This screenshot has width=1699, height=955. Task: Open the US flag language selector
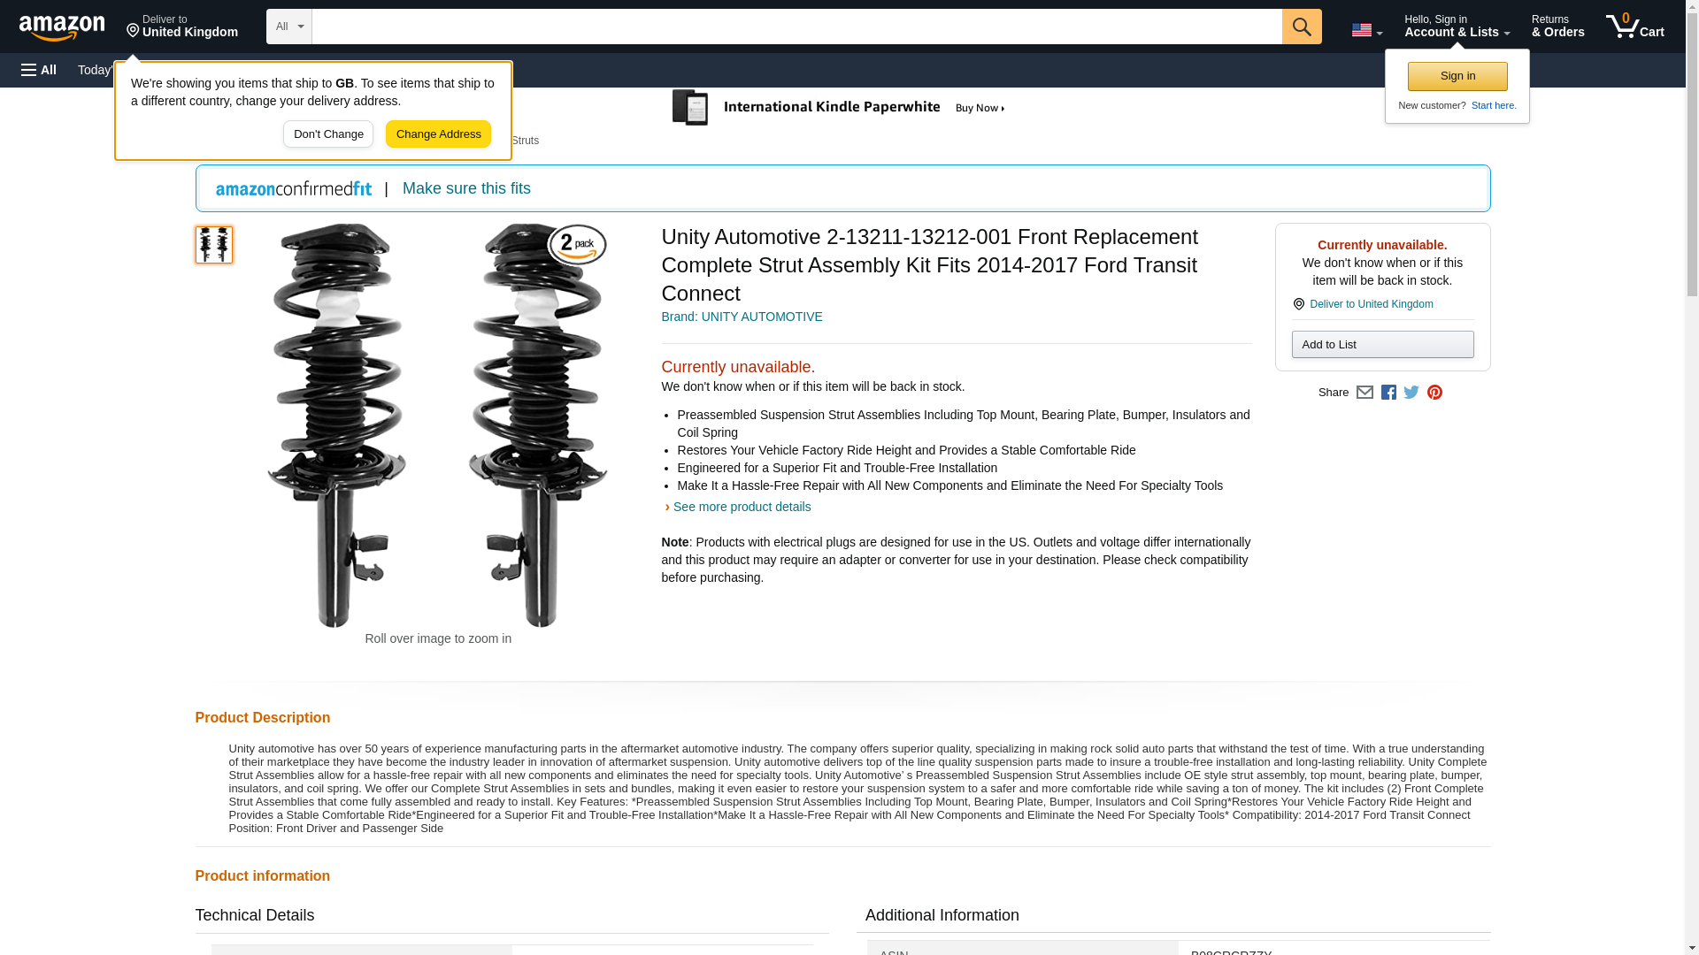[x=1366, y=30]
